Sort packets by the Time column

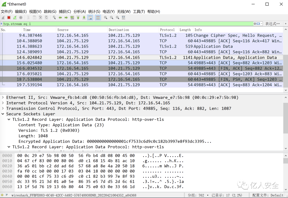[39, 30]
